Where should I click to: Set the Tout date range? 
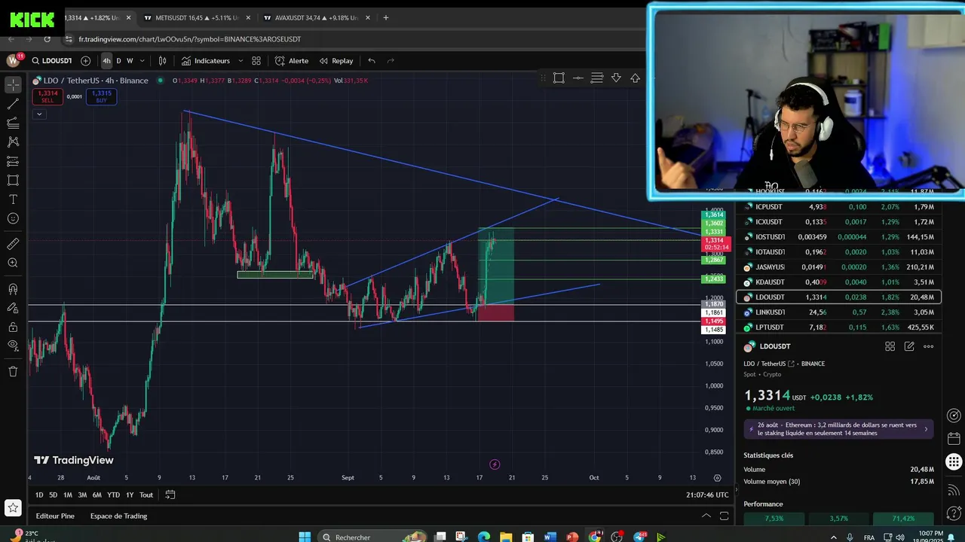coord(146,495)
